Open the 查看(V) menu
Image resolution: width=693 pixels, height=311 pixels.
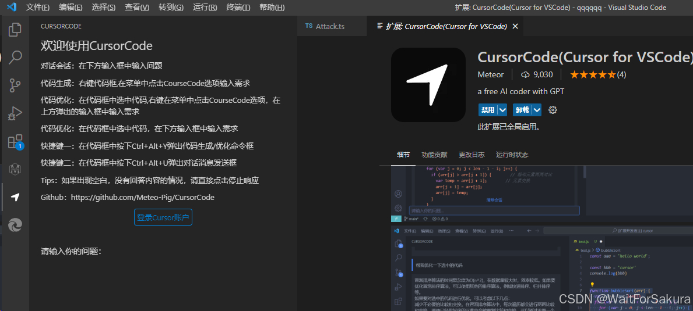[137, 8]
